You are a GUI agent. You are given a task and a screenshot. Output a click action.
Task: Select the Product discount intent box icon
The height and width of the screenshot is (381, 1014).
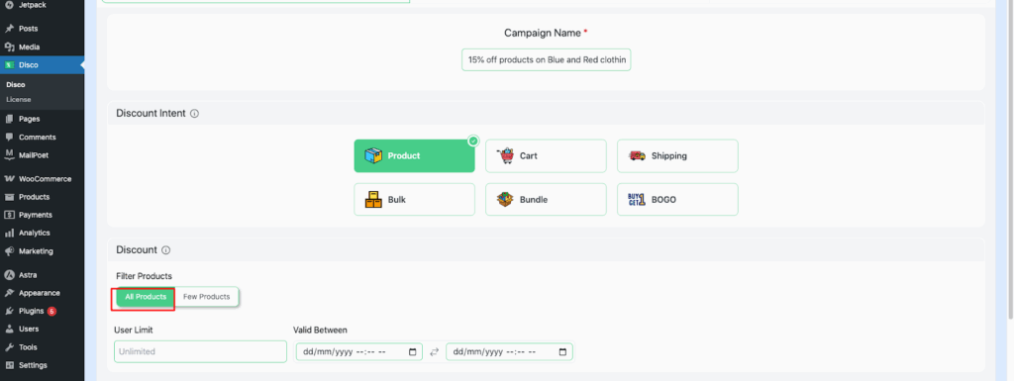coord(373,155)
